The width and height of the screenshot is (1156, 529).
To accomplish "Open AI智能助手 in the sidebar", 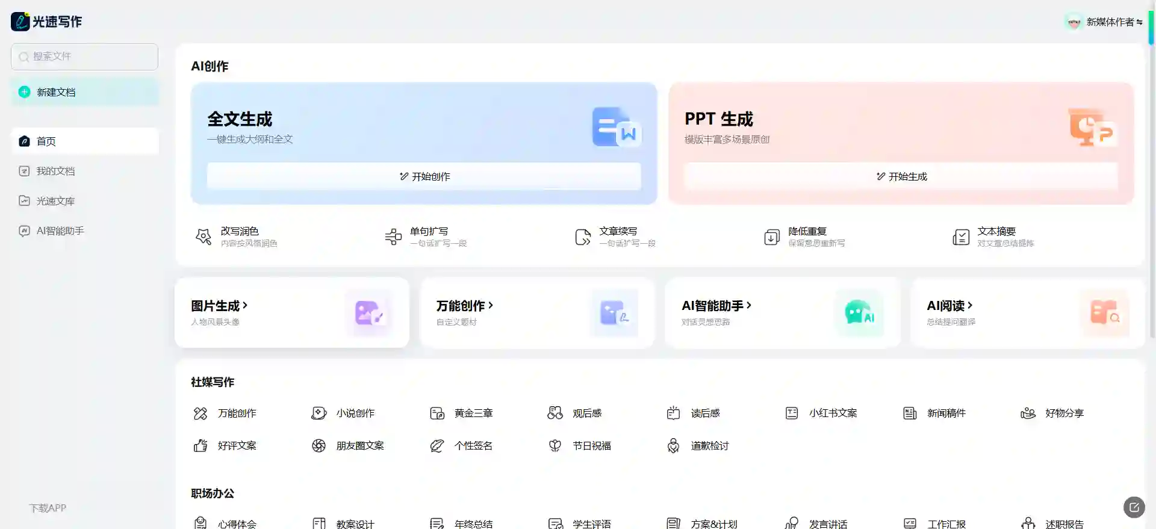I will [84, 230].
